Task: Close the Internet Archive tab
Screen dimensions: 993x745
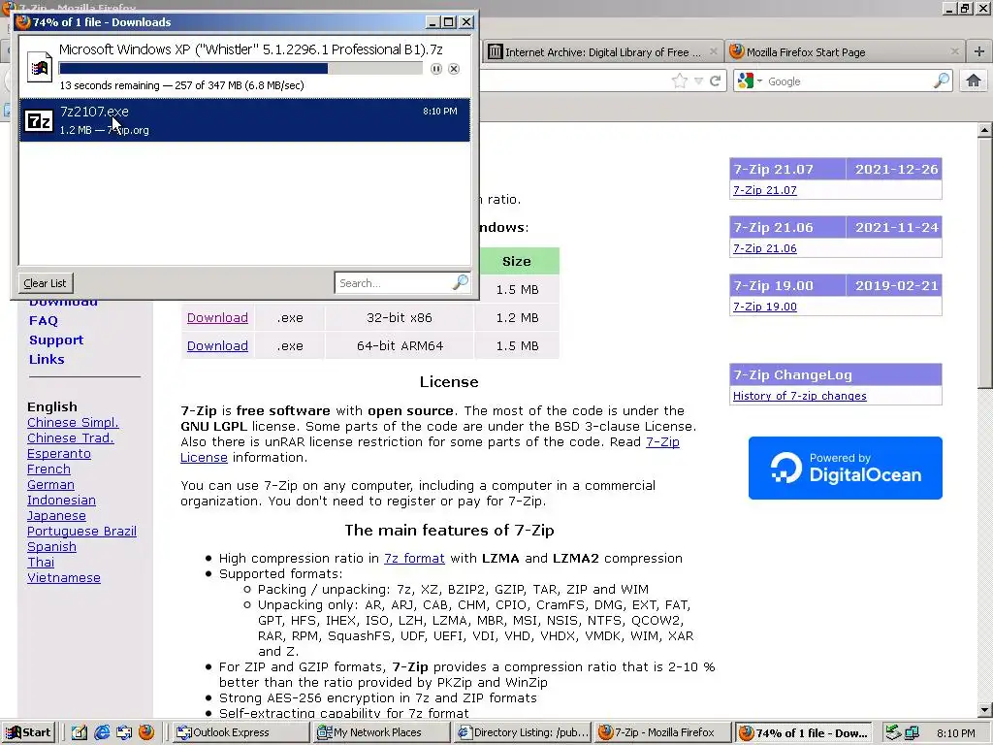Action: 713,52
